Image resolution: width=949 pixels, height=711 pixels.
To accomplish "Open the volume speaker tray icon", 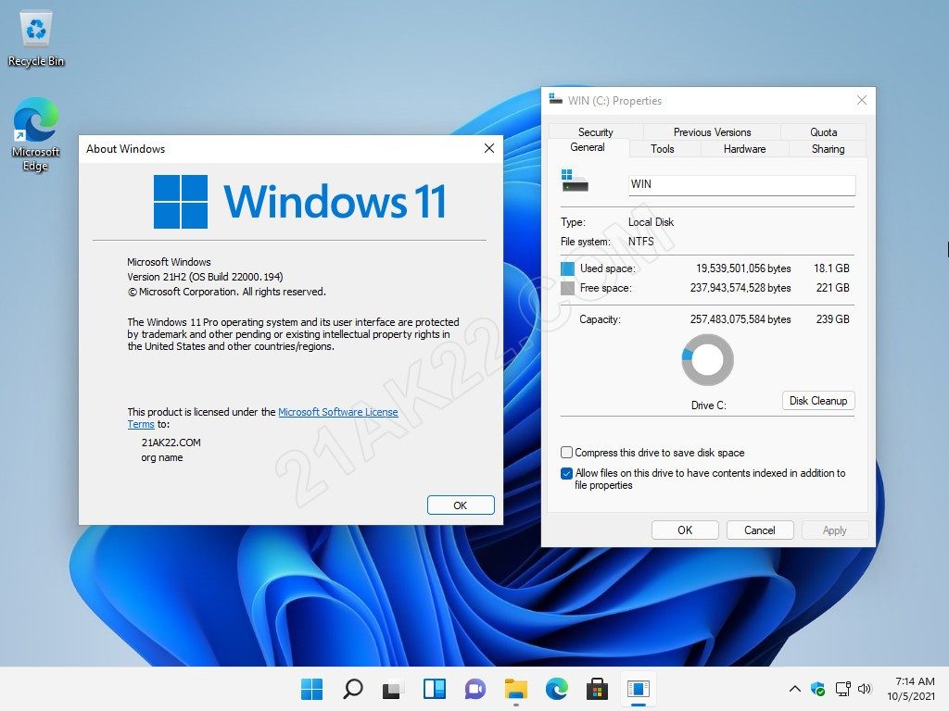I will 865,689.
